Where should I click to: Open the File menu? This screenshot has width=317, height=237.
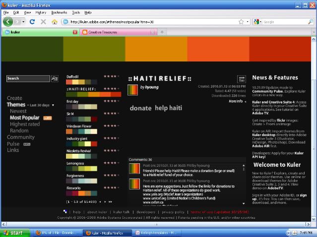(5, 12)
